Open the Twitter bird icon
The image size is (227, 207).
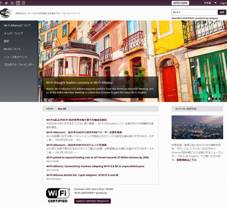click(x=6, y=3)
